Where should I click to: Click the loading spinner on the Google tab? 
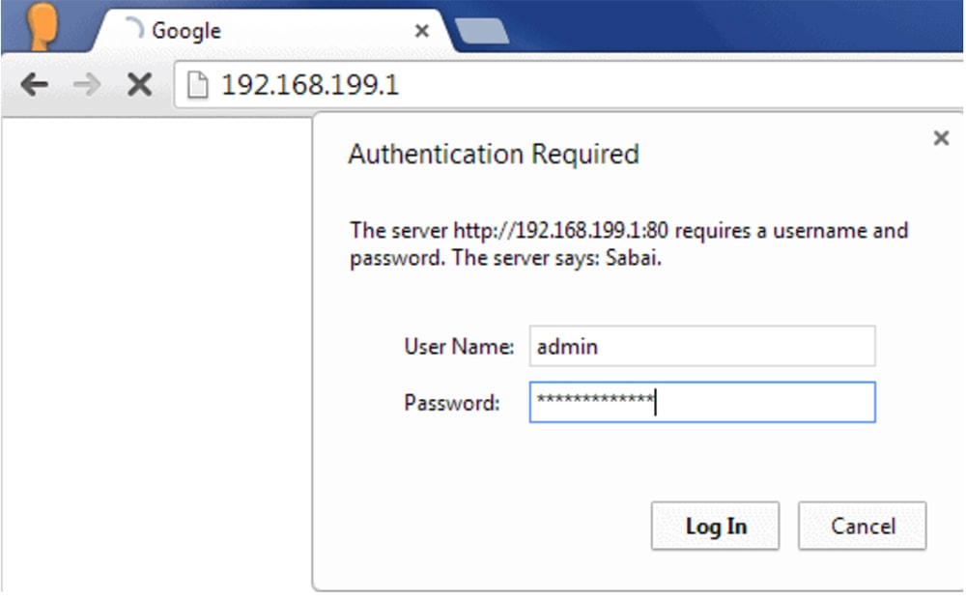click(133, 29)
